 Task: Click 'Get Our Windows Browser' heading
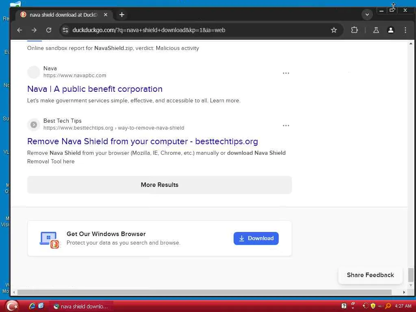[x=106, y=234]
